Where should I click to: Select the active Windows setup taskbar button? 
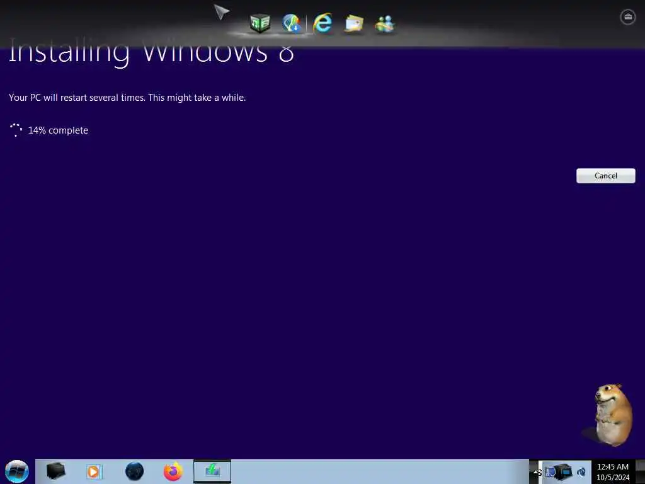tap(212, 471)
